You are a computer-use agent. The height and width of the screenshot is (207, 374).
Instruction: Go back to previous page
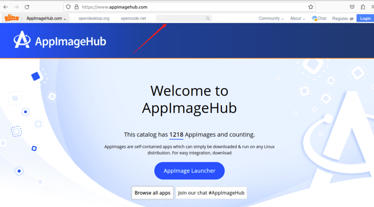click(6, 7)
